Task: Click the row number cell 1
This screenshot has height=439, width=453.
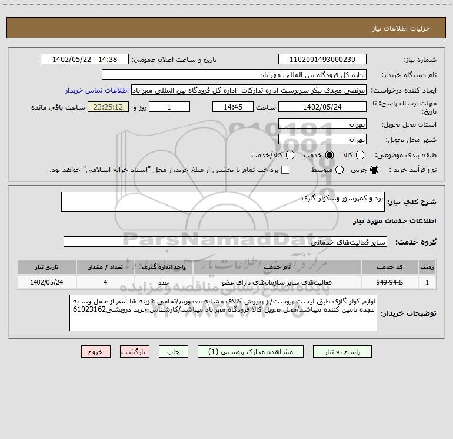Action: click(x=427, y=282)
